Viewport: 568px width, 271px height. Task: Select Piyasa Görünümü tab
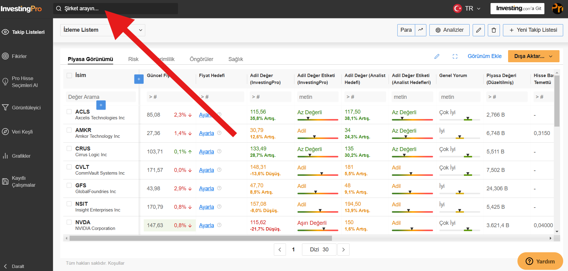click(90, 59)
